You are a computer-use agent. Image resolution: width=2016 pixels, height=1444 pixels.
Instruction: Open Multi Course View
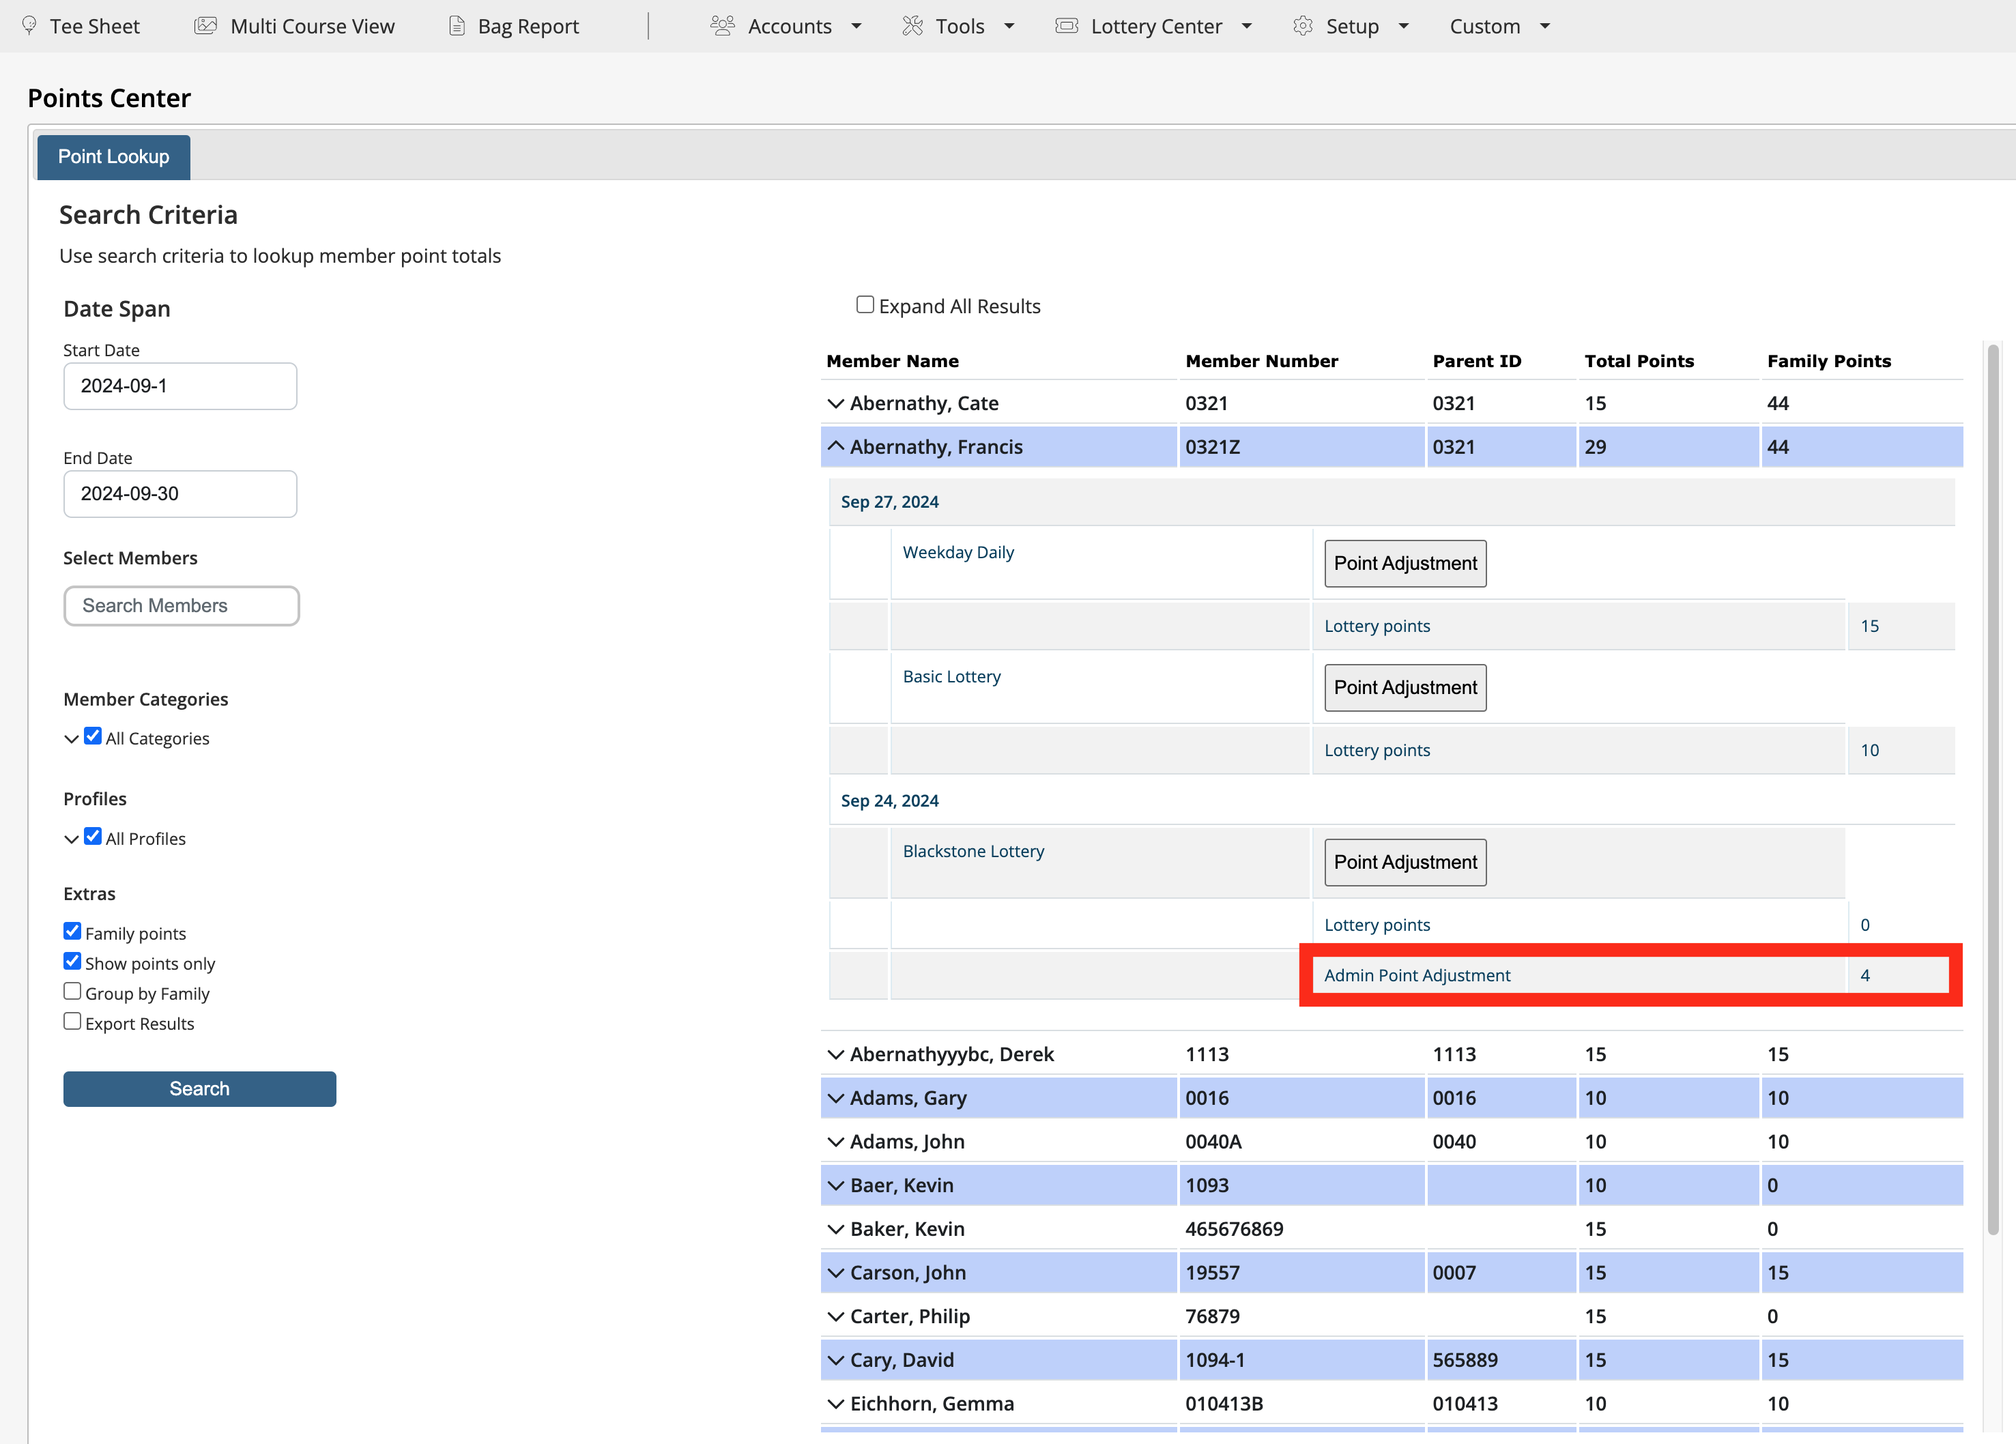click(x=294, y=26)
